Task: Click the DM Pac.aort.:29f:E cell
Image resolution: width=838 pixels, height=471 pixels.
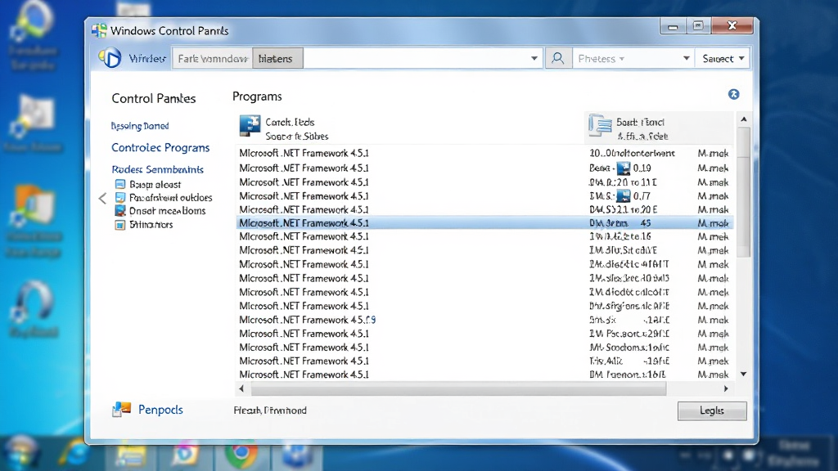Action: coord(629,334)
